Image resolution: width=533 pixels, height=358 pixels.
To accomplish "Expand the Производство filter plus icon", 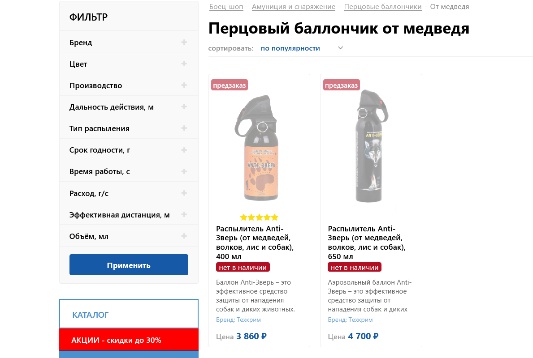I will [184, 85].
